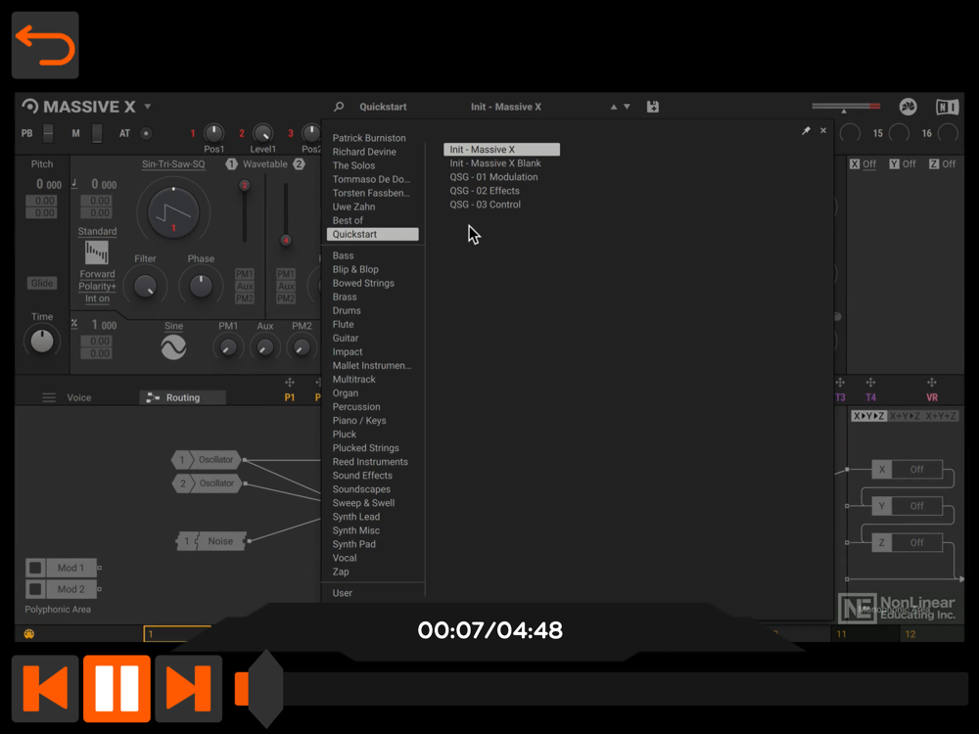Click the sine waveform icon
This screenshot has width=979, height=734.
click(x=173, y=347)
